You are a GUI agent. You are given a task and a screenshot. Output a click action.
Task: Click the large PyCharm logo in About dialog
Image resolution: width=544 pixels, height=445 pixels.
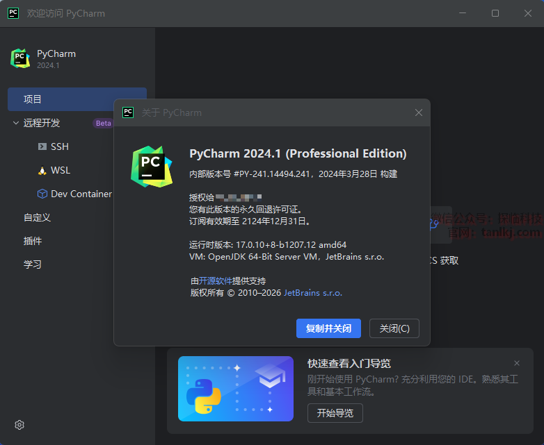click(151, 167)
